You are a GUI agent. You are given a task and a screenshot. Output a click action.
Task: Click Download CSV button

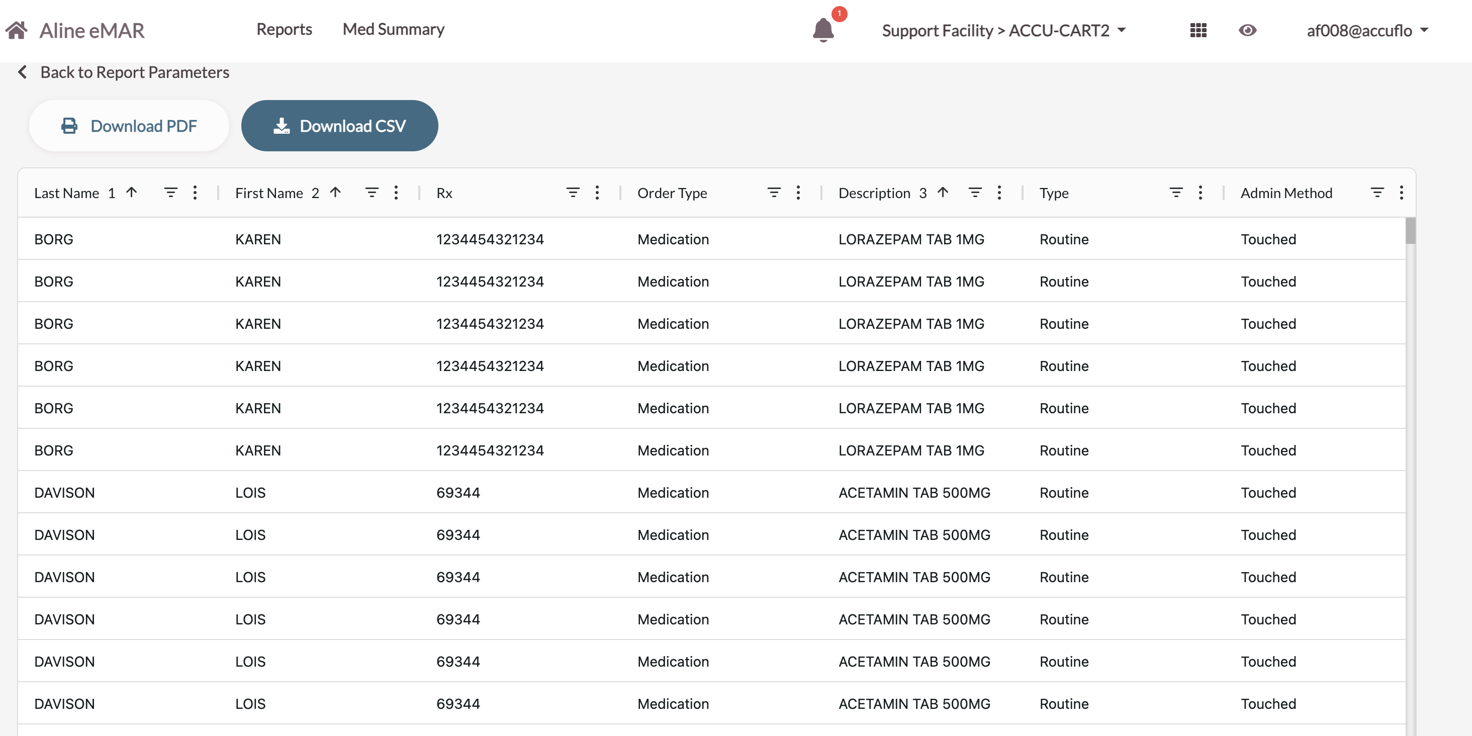tap(339, 126)
